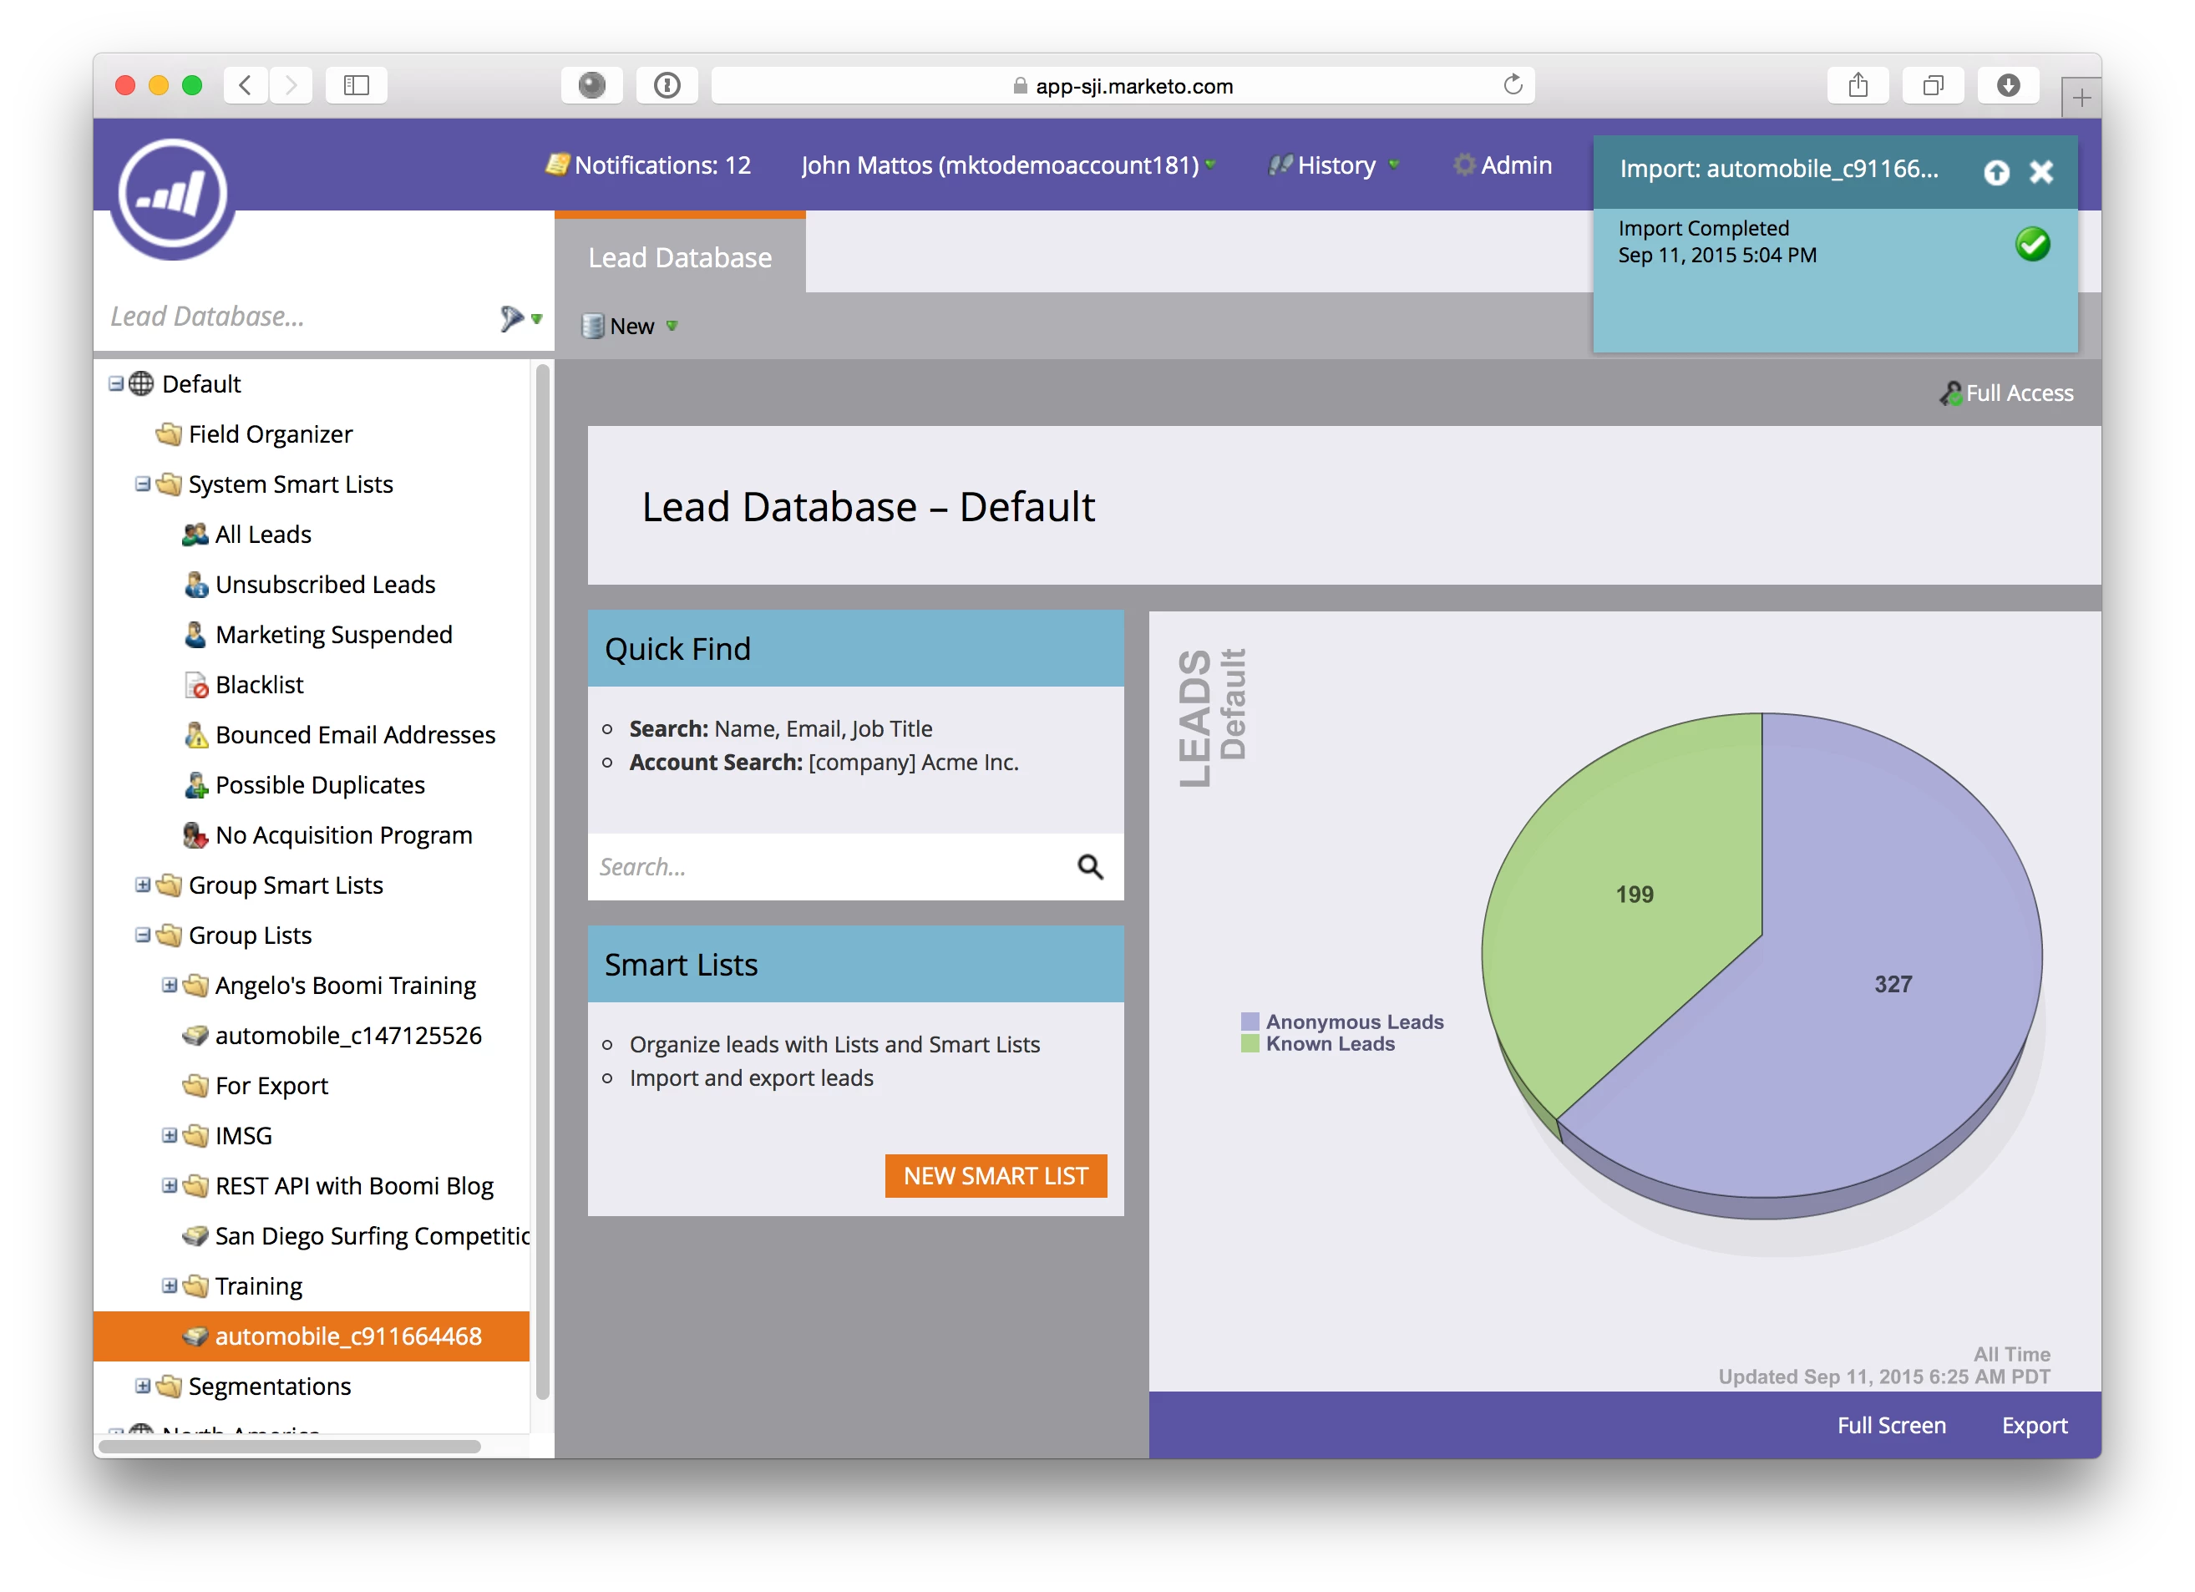
Task: Click magnifying glass in Quick Find search
Action: click(x=1090, y=867)
